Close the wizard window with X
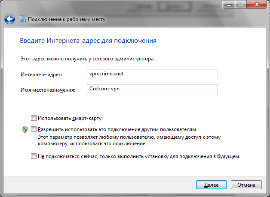 click(257, 4)
